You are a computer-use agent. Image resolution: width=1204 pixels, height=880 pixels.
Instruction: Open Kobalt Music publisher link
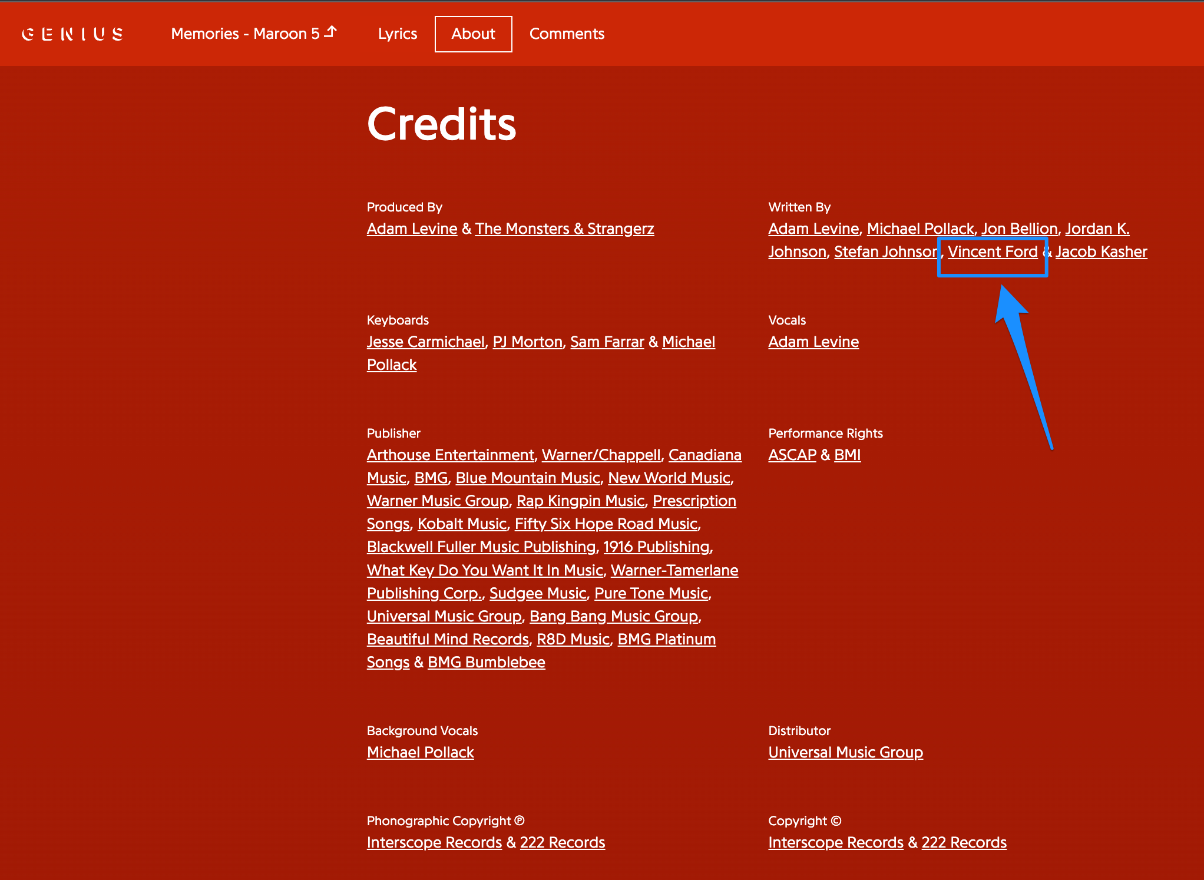click(x=462, y=524)
